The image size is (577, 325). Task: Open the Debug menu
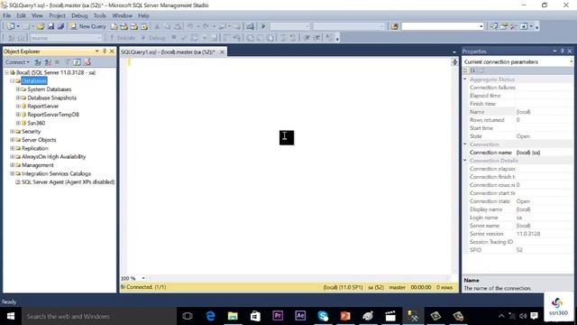click(x=79, y=15)
